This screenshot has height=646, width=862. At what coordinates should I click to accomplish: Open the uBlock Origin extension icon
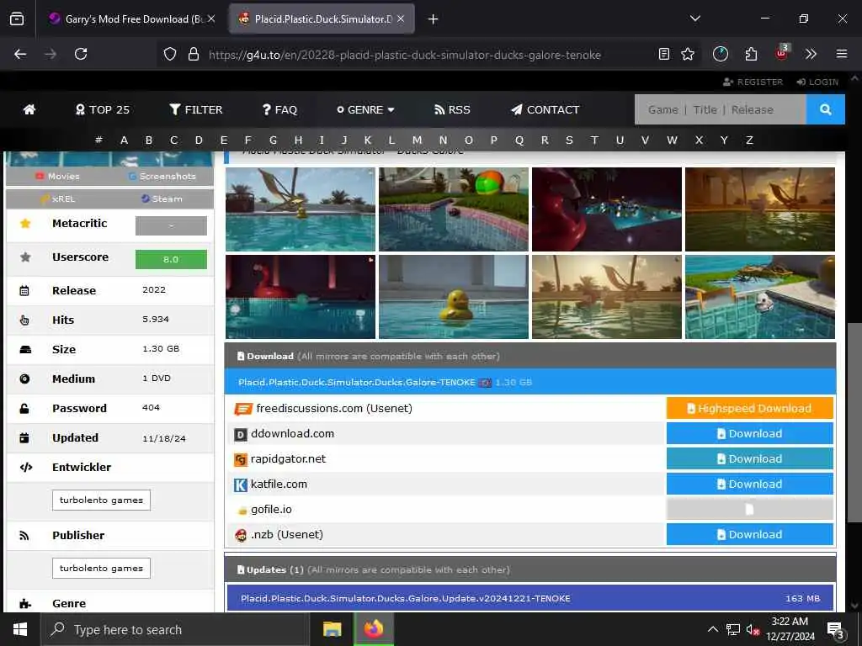[x=781, y=53]
